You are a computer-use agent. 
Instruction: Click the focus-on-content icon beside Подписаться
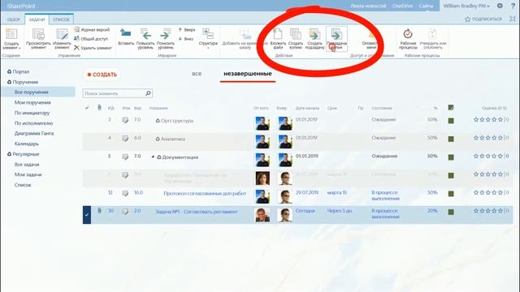[513, 19]
